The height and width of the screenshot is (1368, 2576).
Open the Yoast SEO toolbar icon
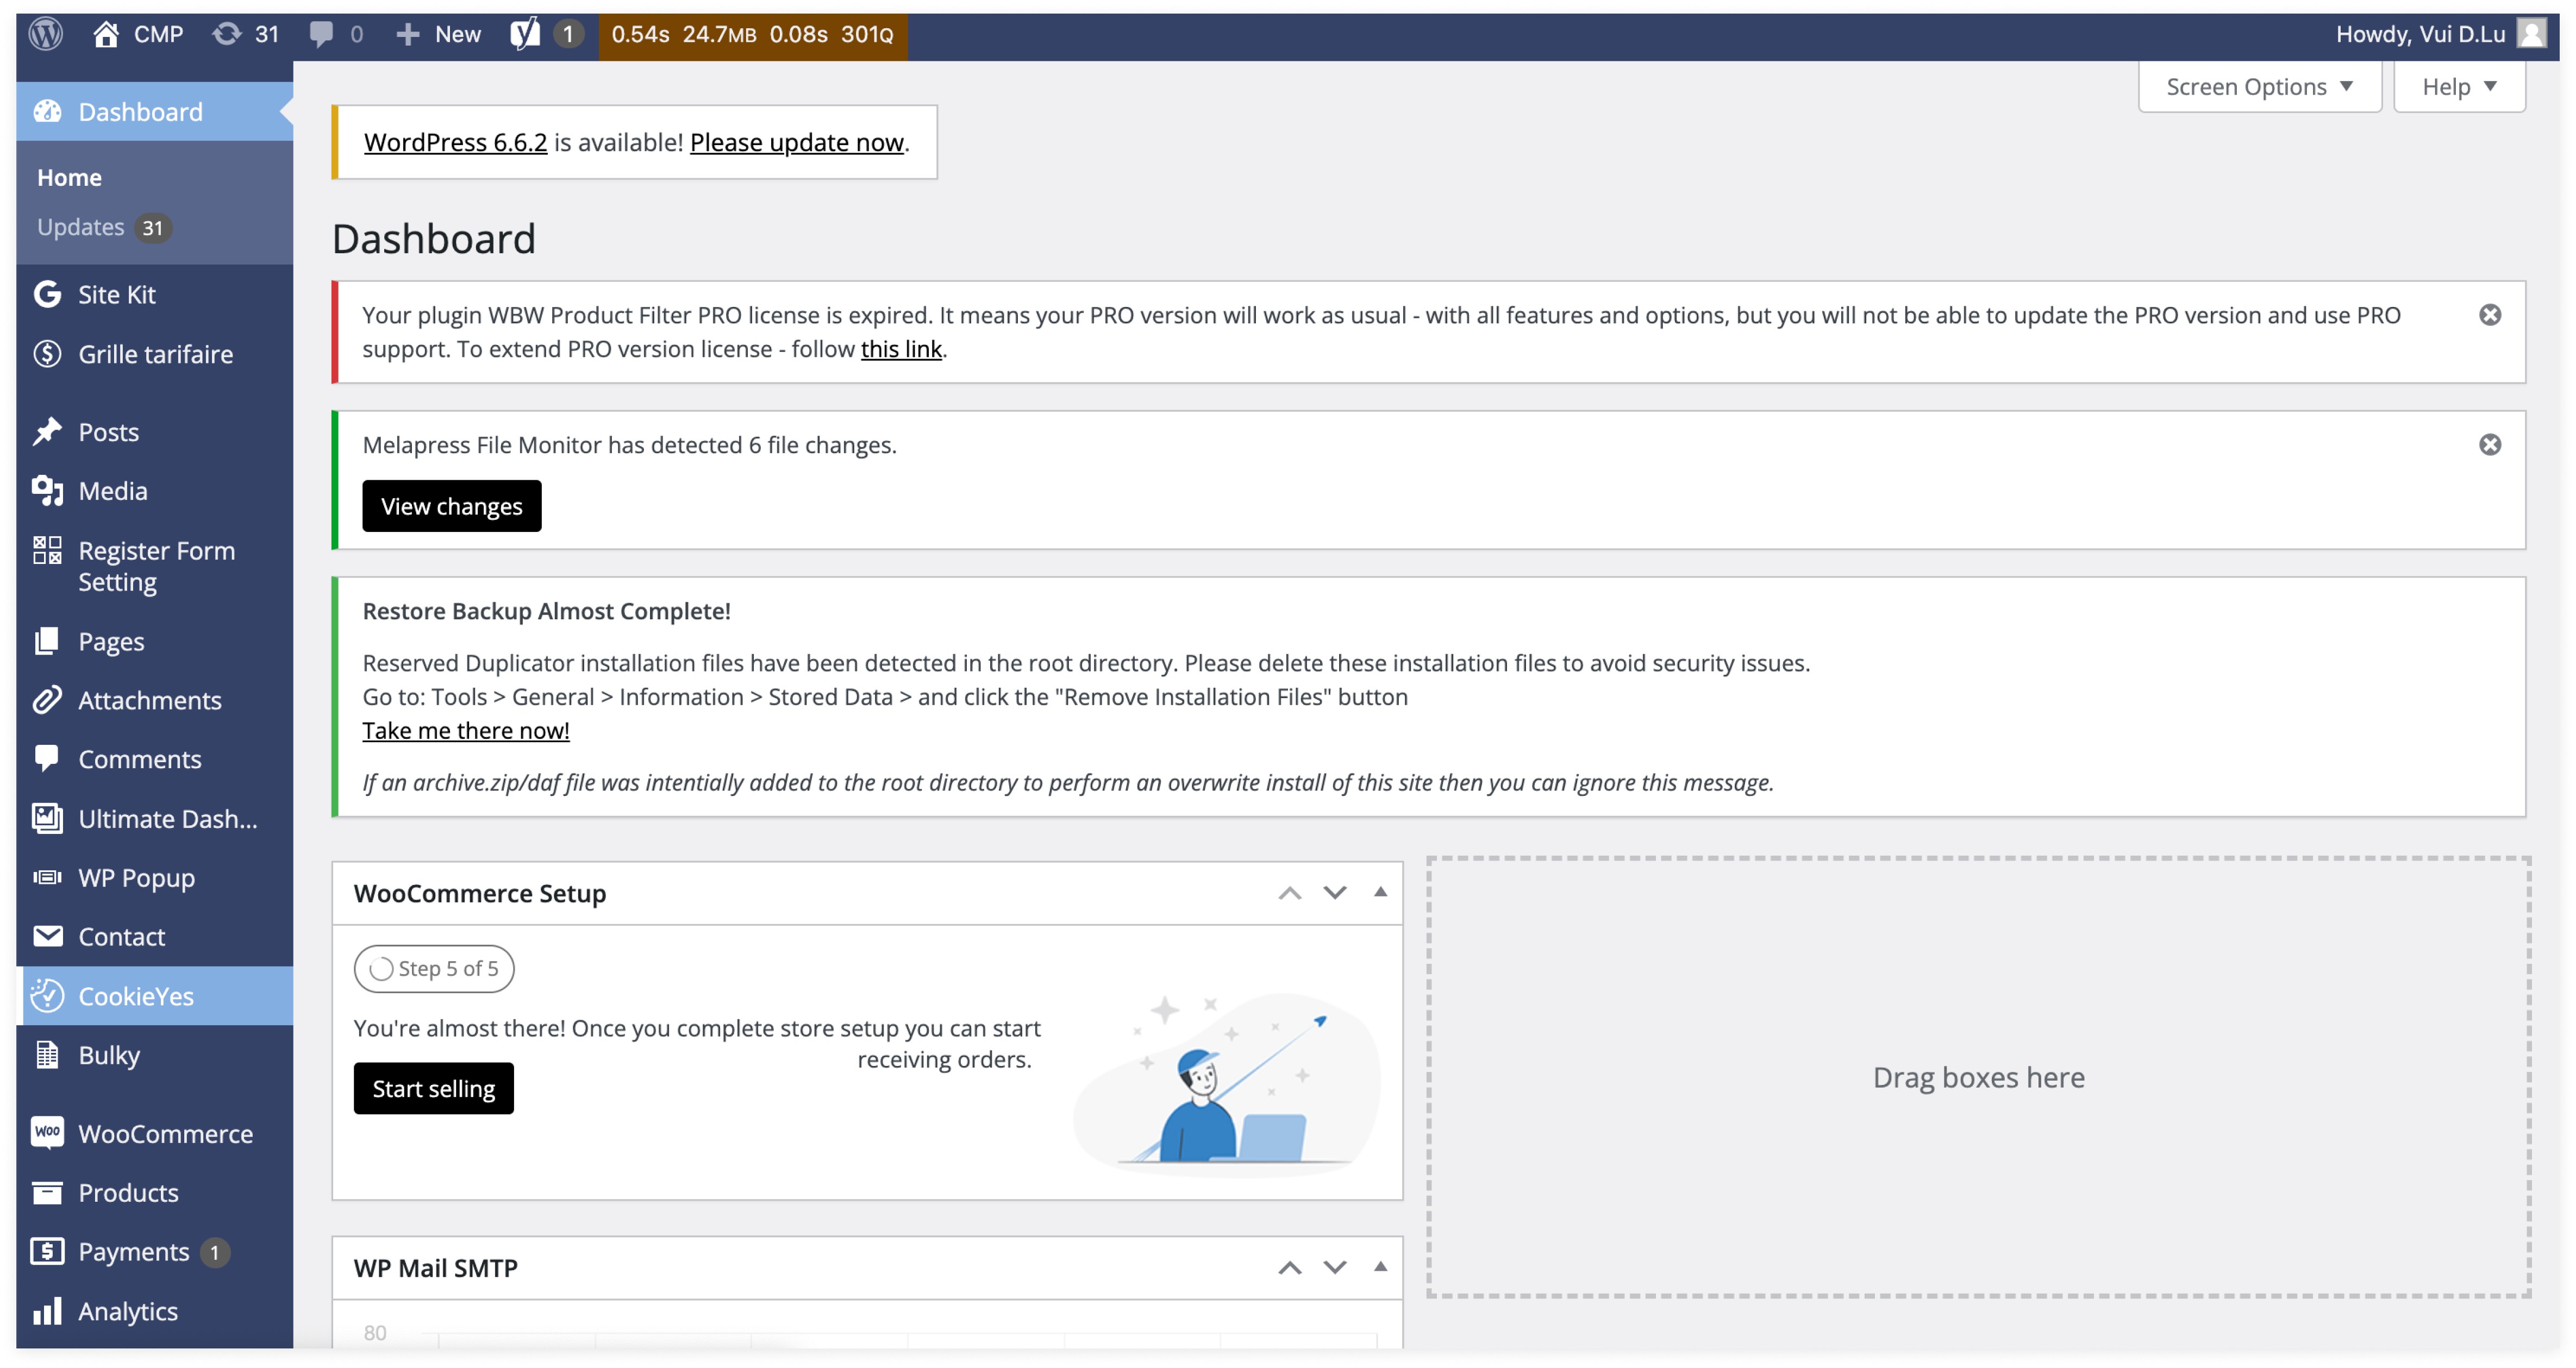525,34
